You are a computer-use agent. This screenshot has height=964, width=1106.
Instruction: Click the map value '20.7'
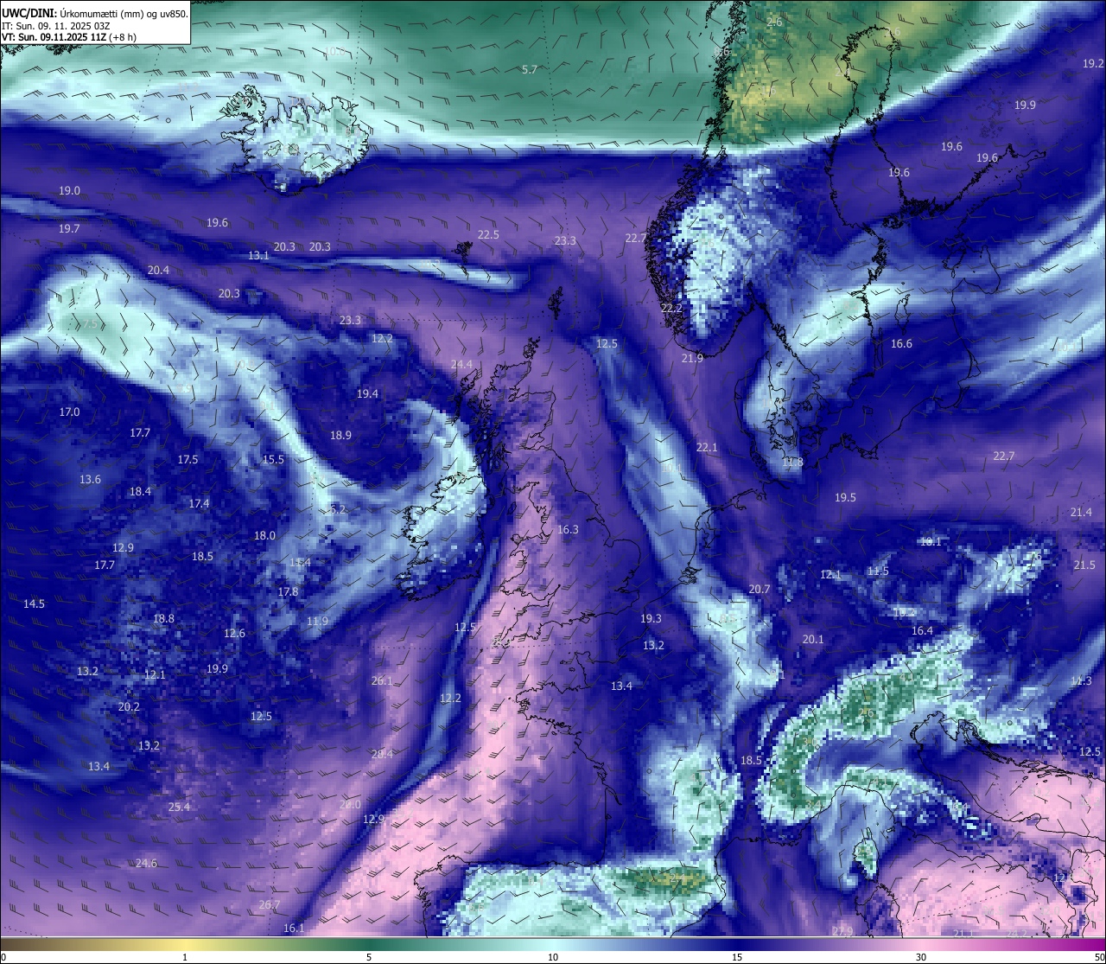[x=759, y=589]
